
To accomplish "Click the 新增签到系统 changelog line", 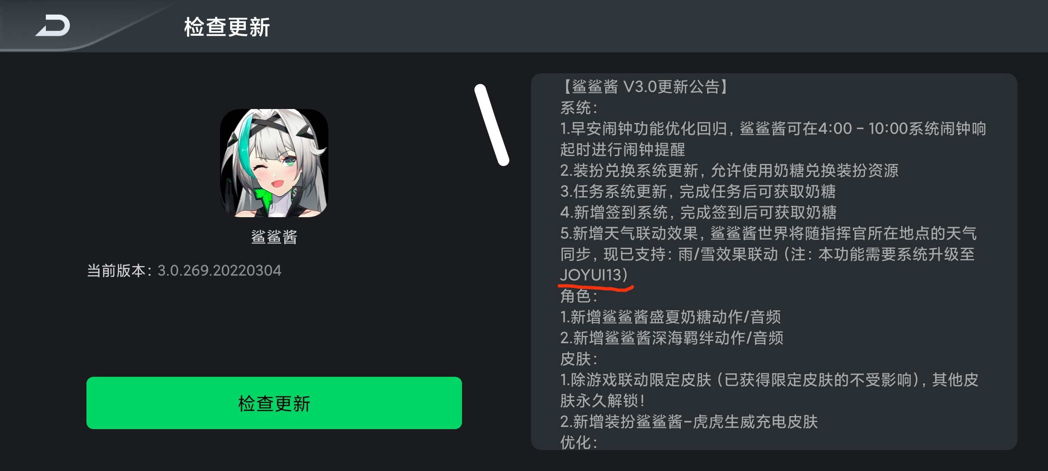I will 698,212.
